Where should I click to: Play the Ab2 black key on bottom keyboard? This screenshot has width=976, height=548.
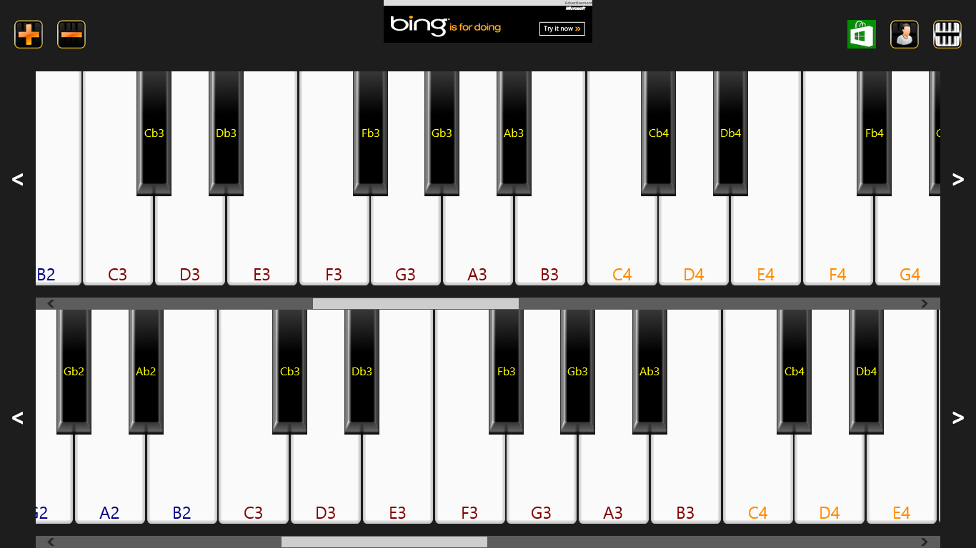point(146,371)
